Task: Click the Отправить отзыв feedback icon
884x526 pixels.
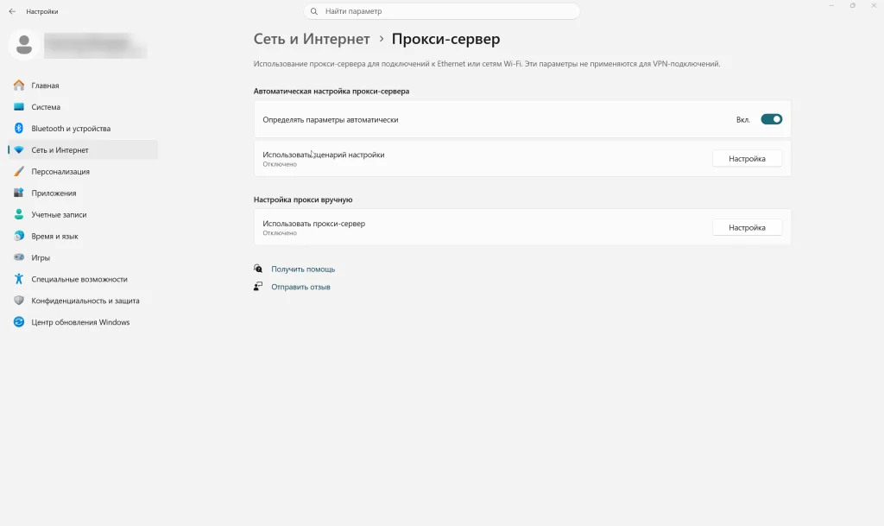Action: click(x=257, y=287)
